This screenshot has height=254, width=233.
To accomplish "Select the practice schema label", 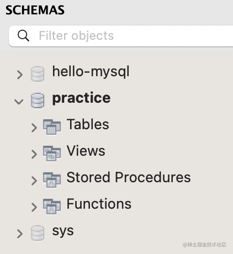I will click(x=81, y=98).
